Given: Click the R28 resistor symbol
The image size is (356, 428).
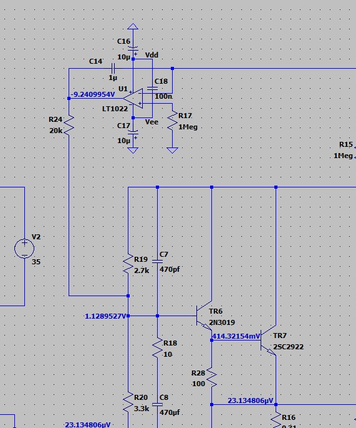Looking at the screenshot, I should point(211,378).
